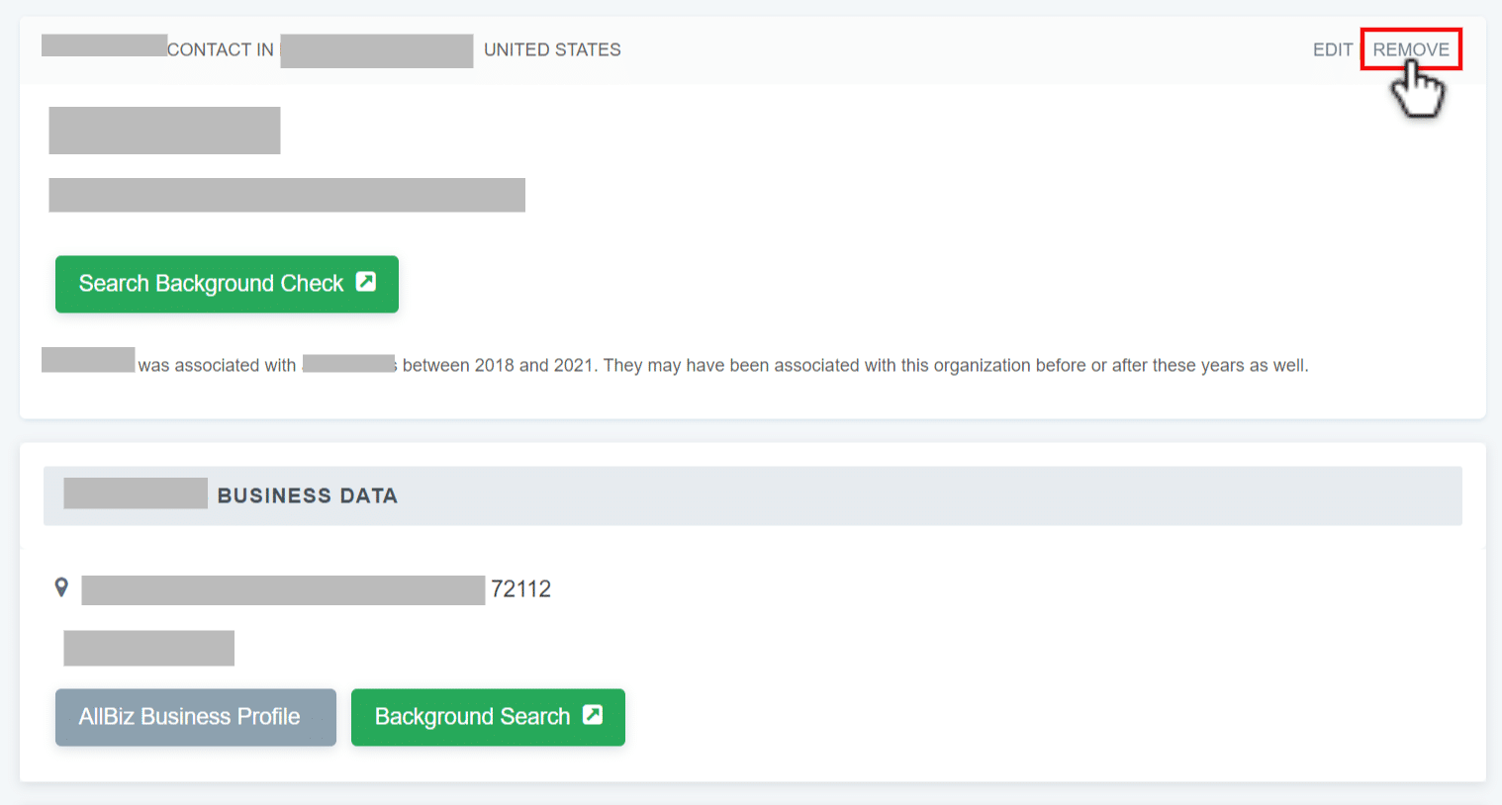The image size is (1502, 805).
Task: Click the green Background Search button
Action: [488, 717]
